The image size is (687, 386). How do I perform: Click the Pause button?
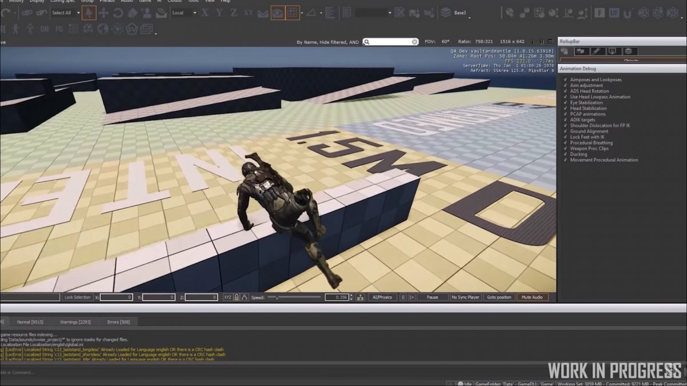pyautogui.click(x=432, y=297)
